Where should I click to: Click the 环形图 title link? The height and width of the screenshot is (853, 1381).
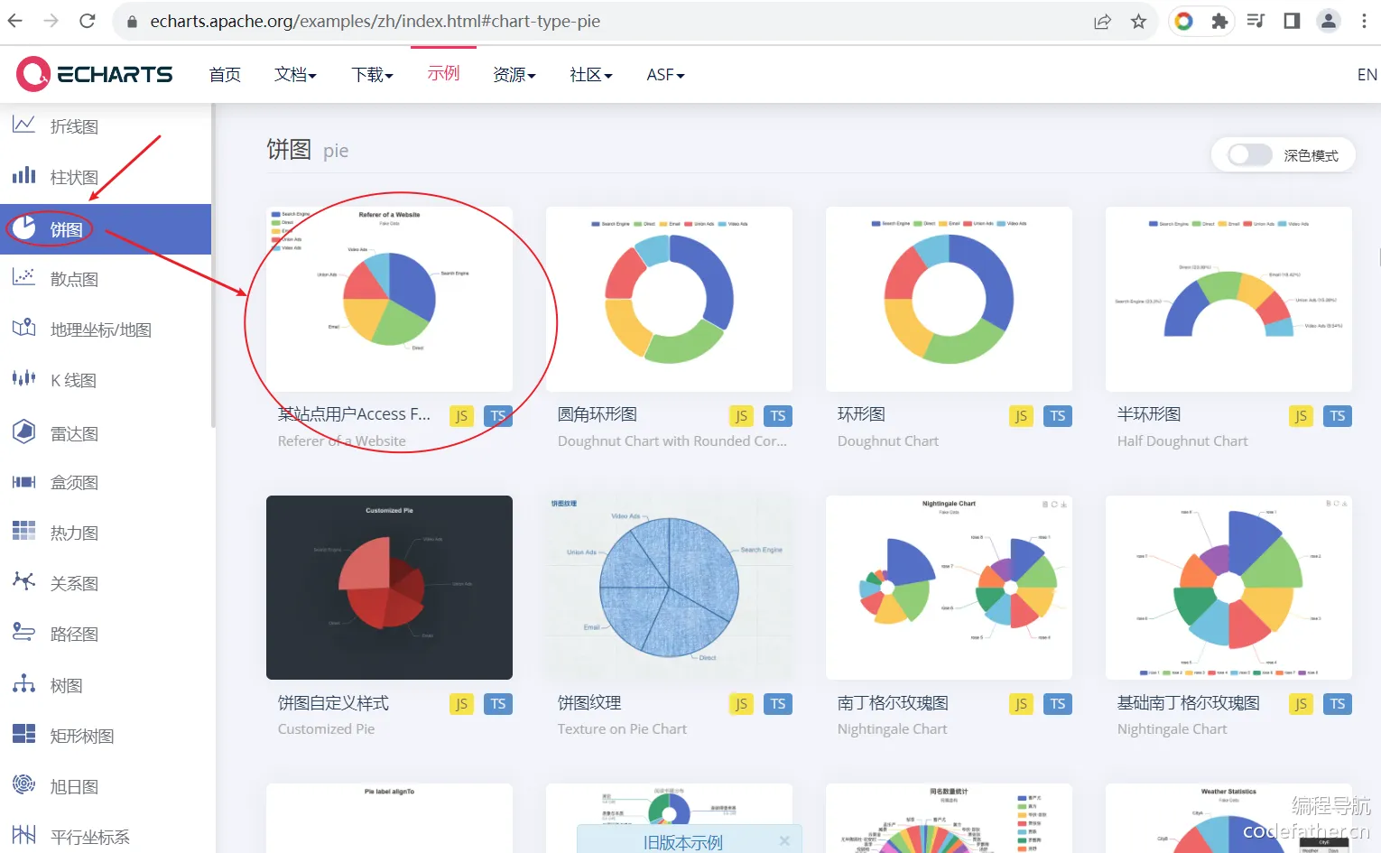[861, 413]
